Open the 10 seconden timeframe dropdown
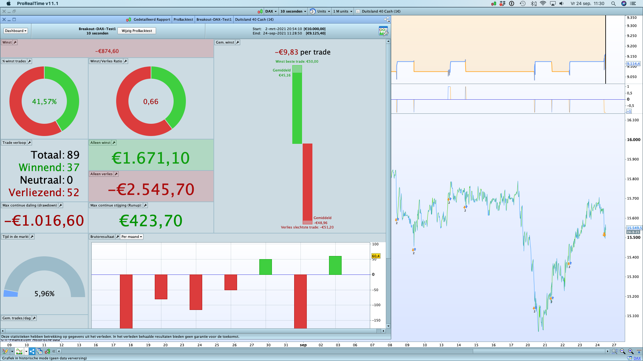Screen dimensions: 643x361 point(293,11)
